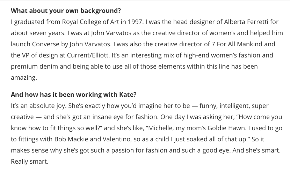The height and width of the screenshot is (172, 290).
Task: Click the year "1997"
Action: coord(135,22)
